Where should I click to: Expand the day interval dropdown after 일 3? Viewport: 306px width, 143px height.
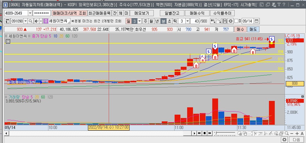(x=140, y=21)
